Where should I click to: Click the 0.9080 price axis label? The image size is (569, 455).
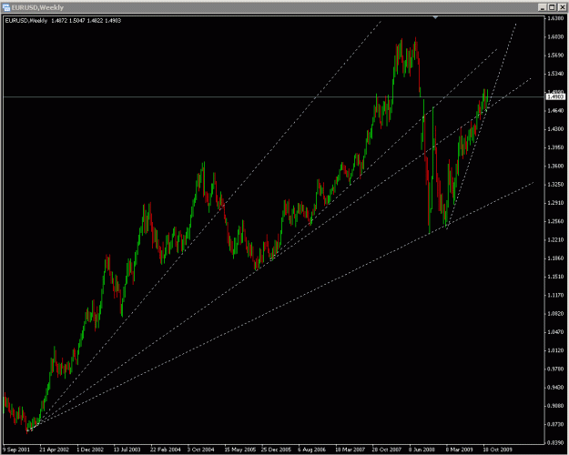coord(555,406)
